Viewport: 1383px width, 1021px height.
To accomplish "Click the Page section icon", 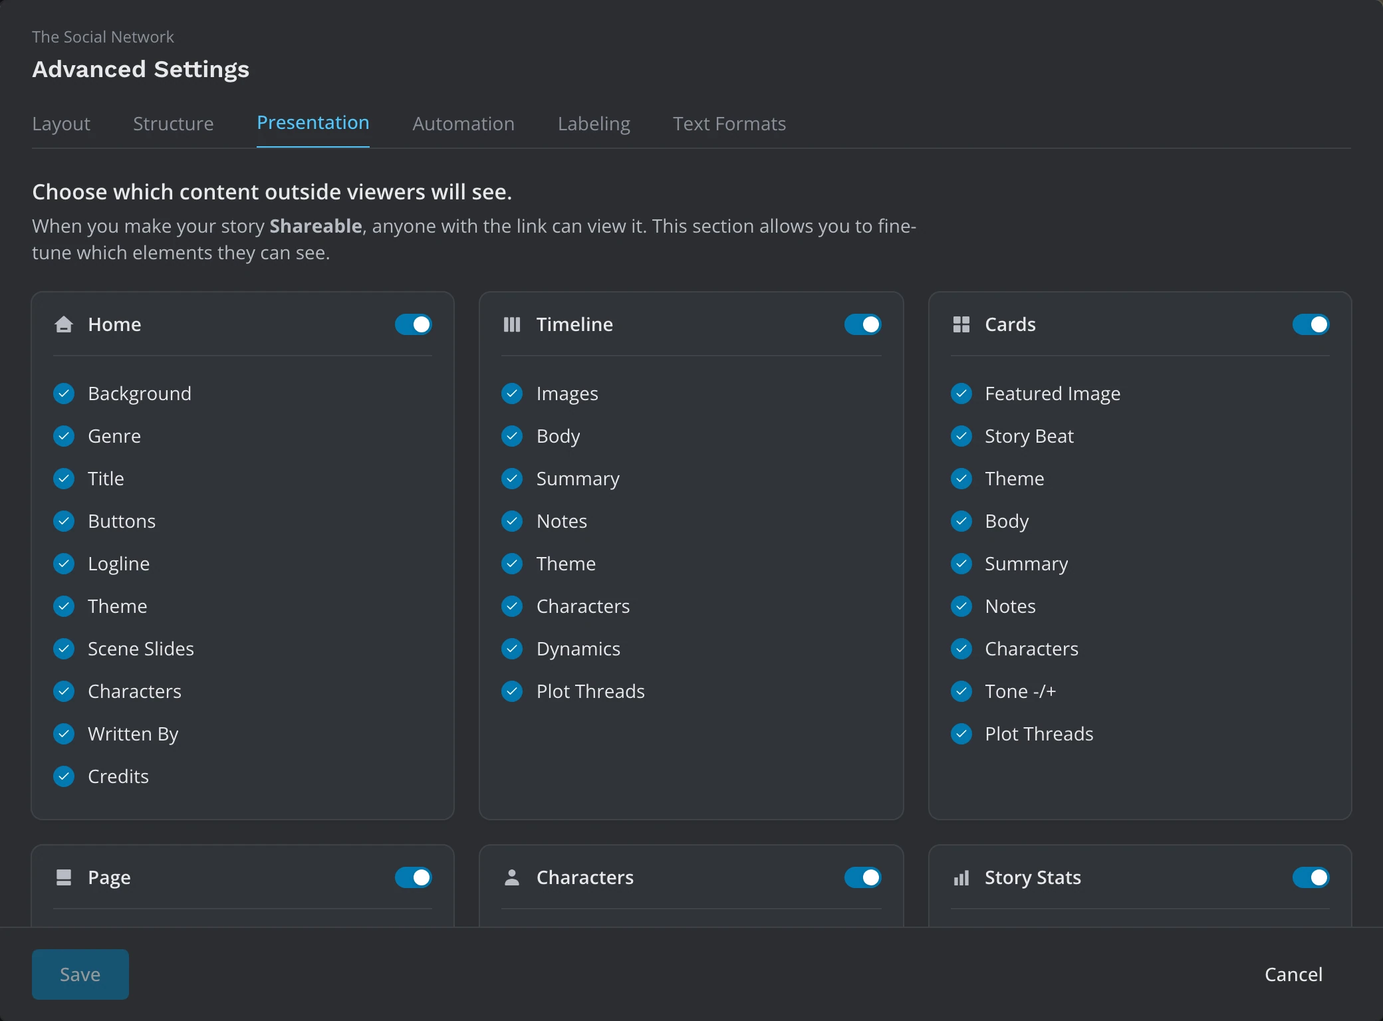I will tap(64, 877).
